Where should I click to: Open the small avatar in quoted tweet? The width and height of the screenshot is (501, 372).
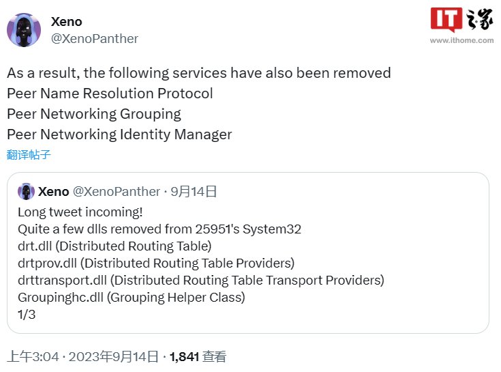click(x=26, y=191)
